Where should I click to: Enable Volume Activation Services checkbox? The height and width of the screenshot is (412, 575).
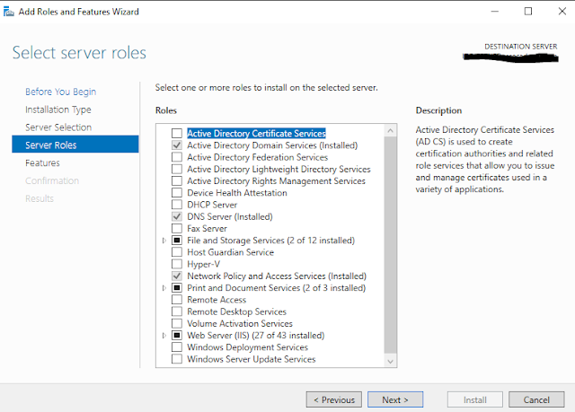177,323
